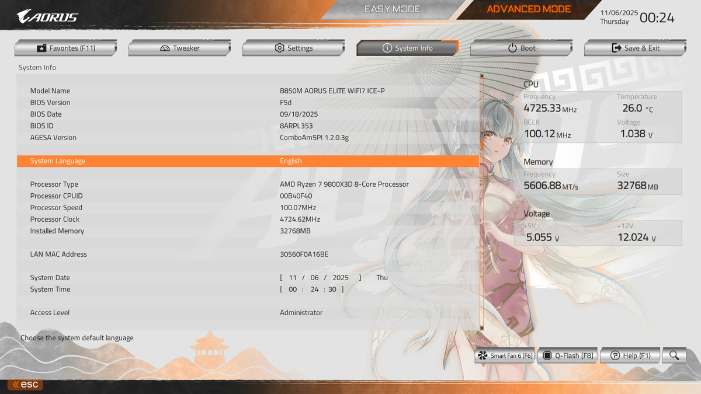Image resolution: width=701 pixels, height=394 pixels.
Task: Click the +12V reading 12.024 V
Action: (637, 238)
